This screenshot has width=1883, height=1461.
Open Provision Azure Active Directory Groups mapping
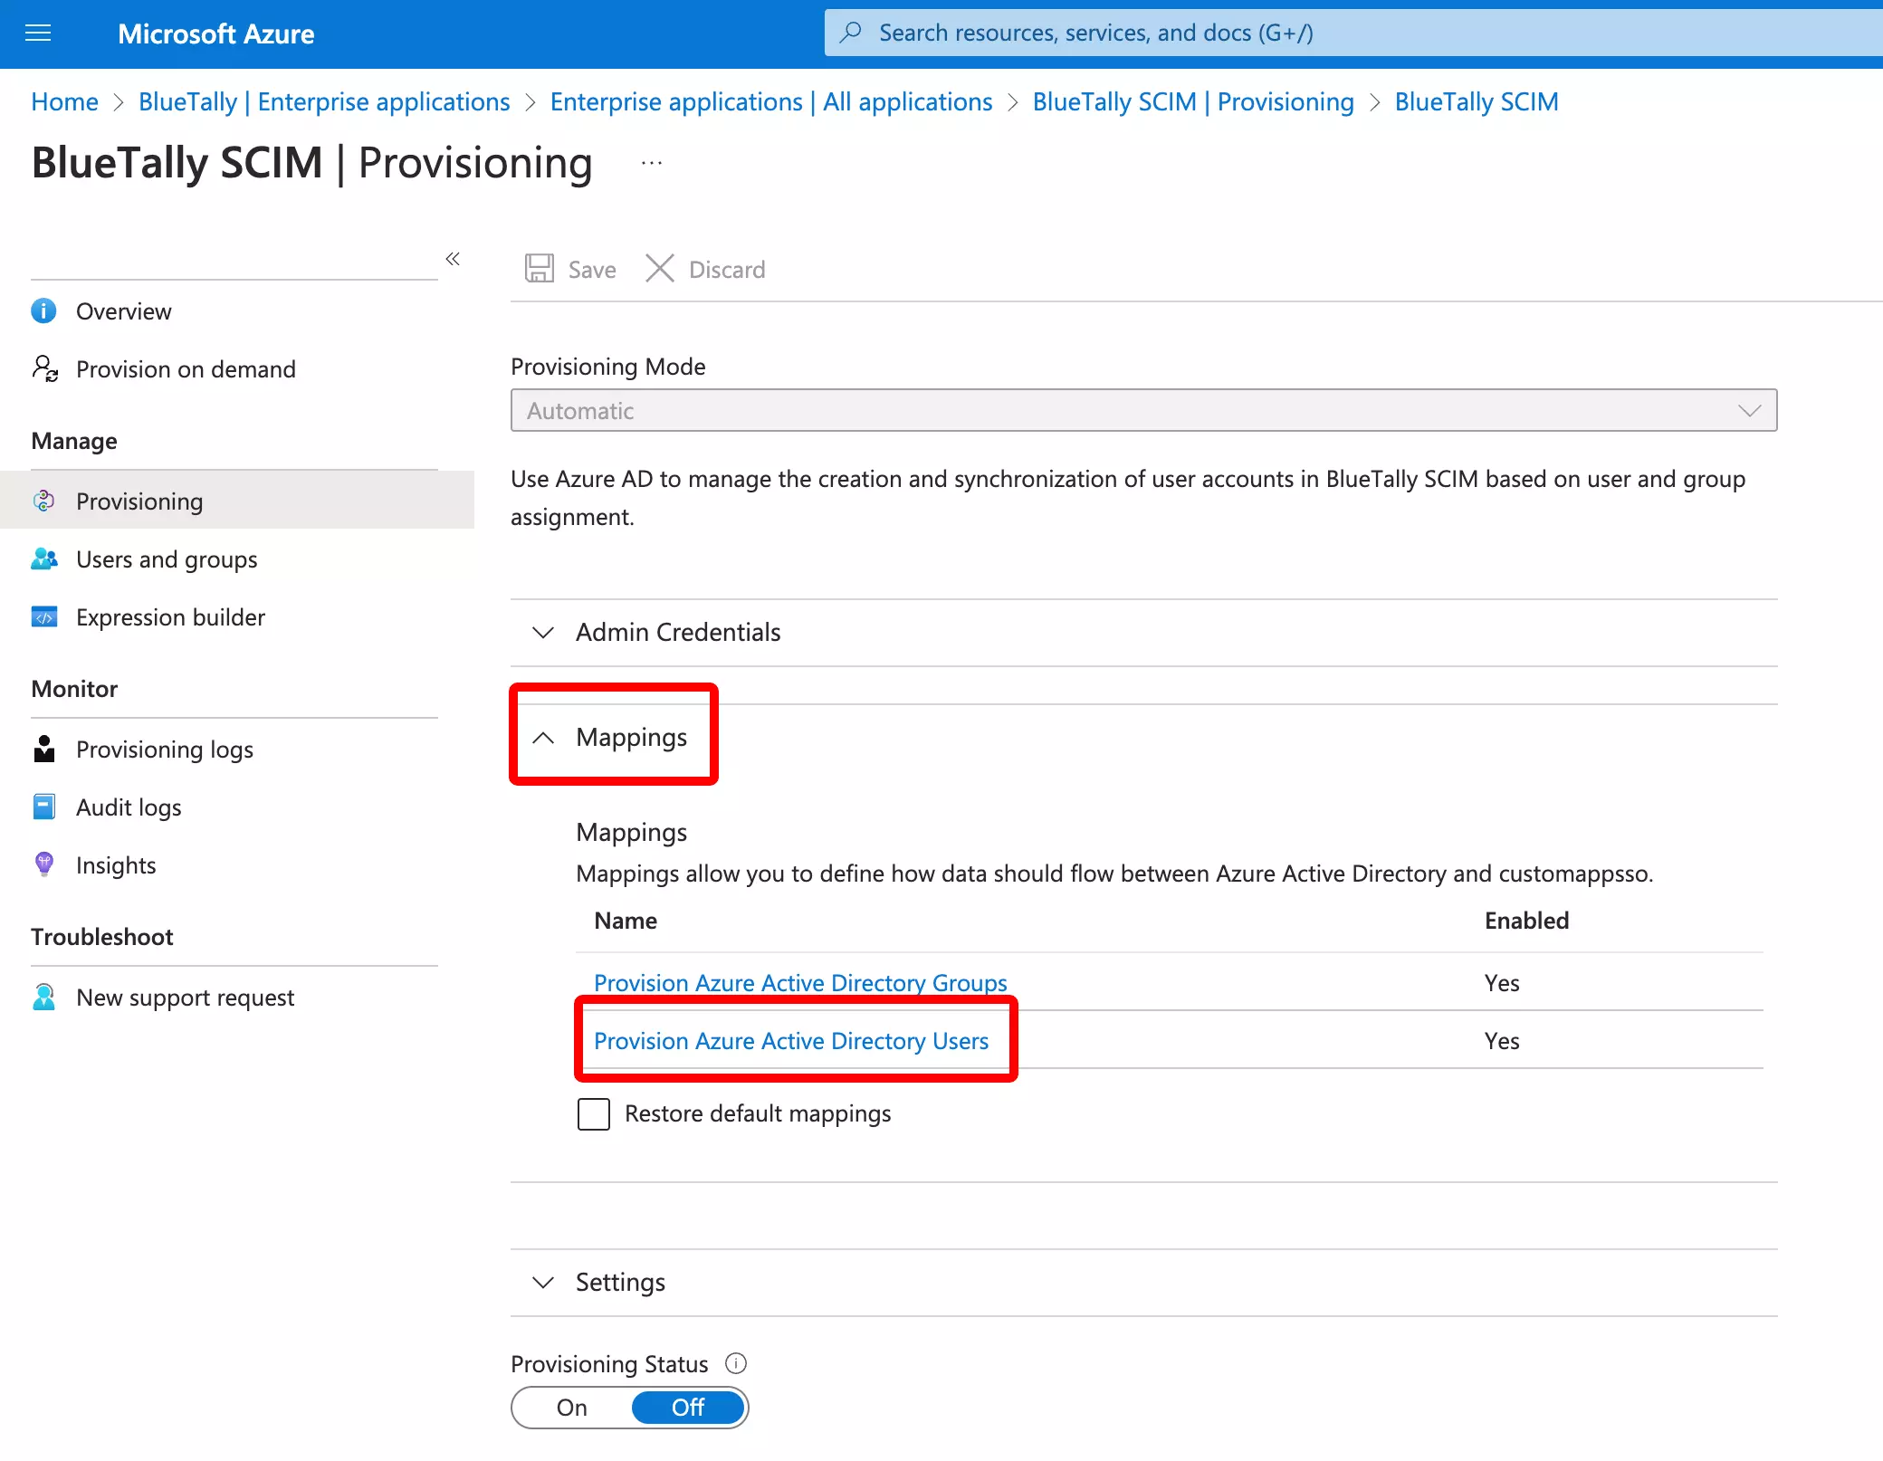click(x=800, y=983)
